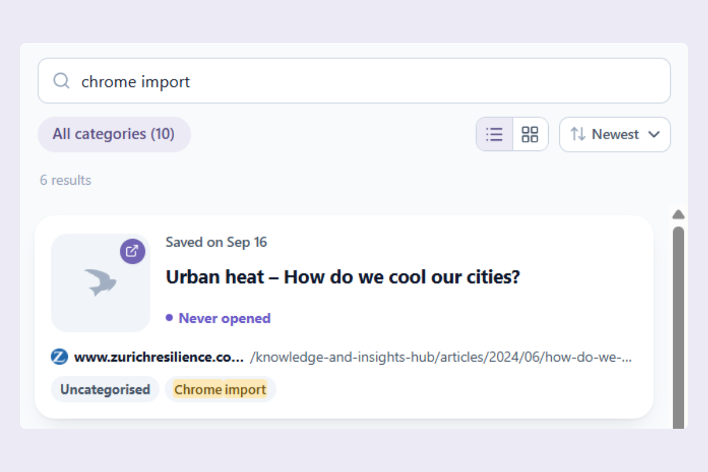
Task: Click the /knowledge-and-insights-hub URL path text
Action: (x=441, y=358)
